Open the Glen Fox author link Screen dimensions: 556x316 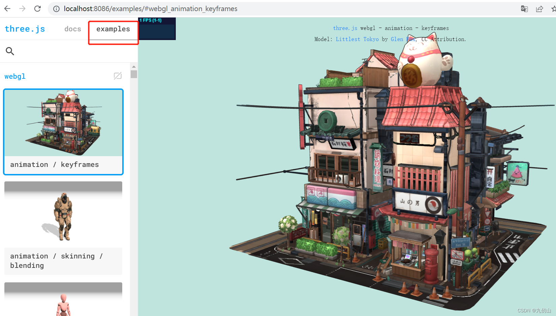pyautogui.click(x=403, y=39)
